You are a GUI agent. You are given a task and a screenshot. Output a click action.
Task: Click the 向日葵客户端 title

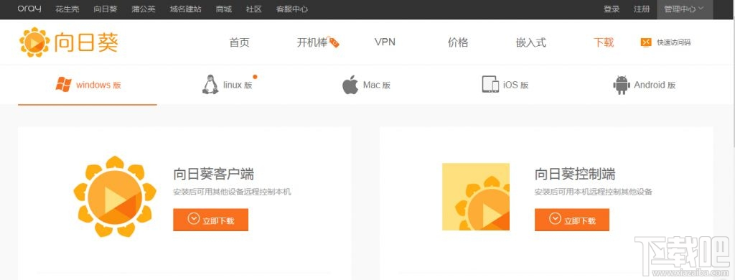click(214, 174)
